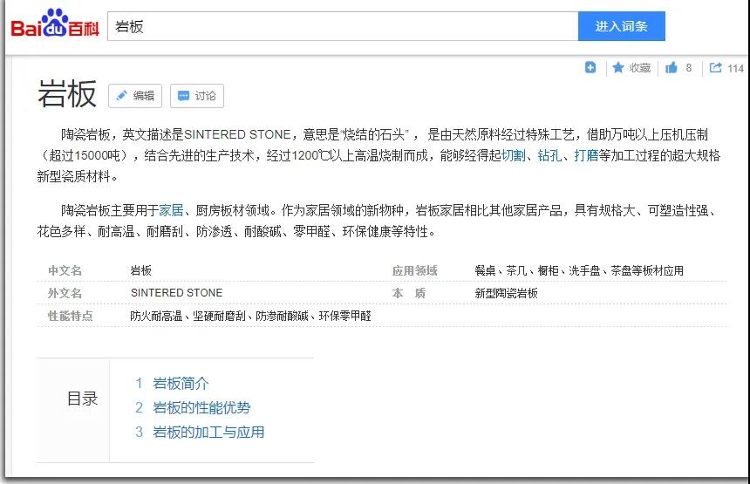The width and height of the screenshot is (750, 484).
Task: Click the Baidu Baike logo
Action: (x=54, y=25)
